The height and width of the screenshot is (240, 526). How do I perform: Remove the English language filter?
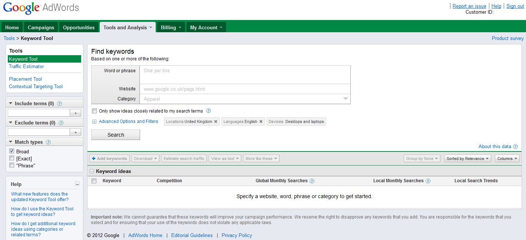(261, 121)
